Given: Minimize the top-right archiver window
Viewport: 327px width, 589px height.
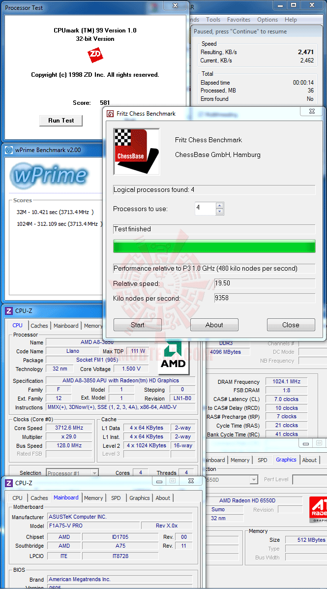Looking at the screenshot, I should [280, 5].
